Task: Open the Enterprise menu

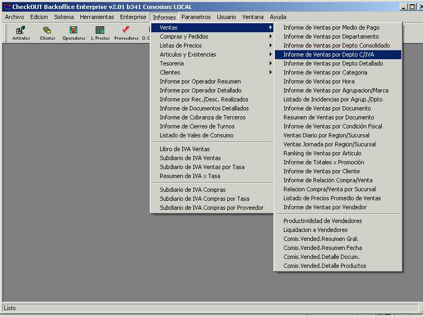Action: [133, 17]
